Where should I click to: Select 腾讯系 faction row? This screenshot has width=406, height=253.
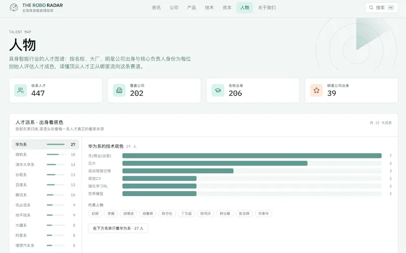click(45, 195)
